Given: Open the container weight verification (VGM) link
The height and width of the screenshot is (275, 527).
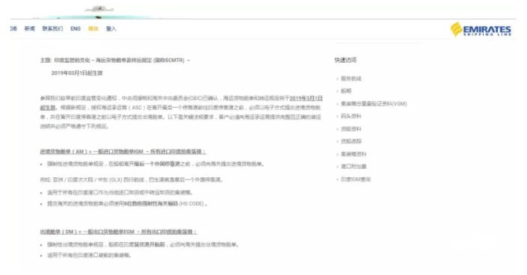Looking at the screenshot, I should (374, 104).
